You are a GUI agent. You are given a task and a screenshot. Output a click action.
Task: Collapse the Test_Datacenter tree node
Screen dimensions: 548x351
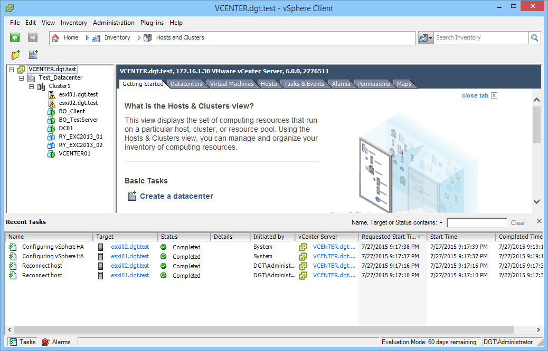tap(21, 78)
